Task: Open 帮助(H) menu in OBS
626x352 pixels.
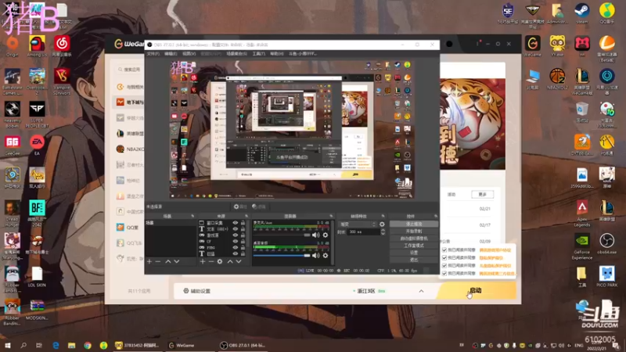Action: (277, 53)
